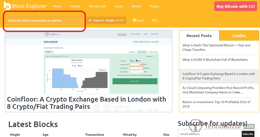Viewport: 260px width, 137px height.
Task: Click the Latest Blocks heading
Action: [33, 124]
